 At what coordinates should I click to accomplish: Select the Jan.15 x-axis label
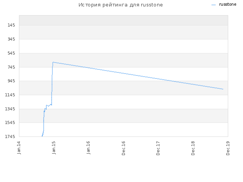pos(54,147)
